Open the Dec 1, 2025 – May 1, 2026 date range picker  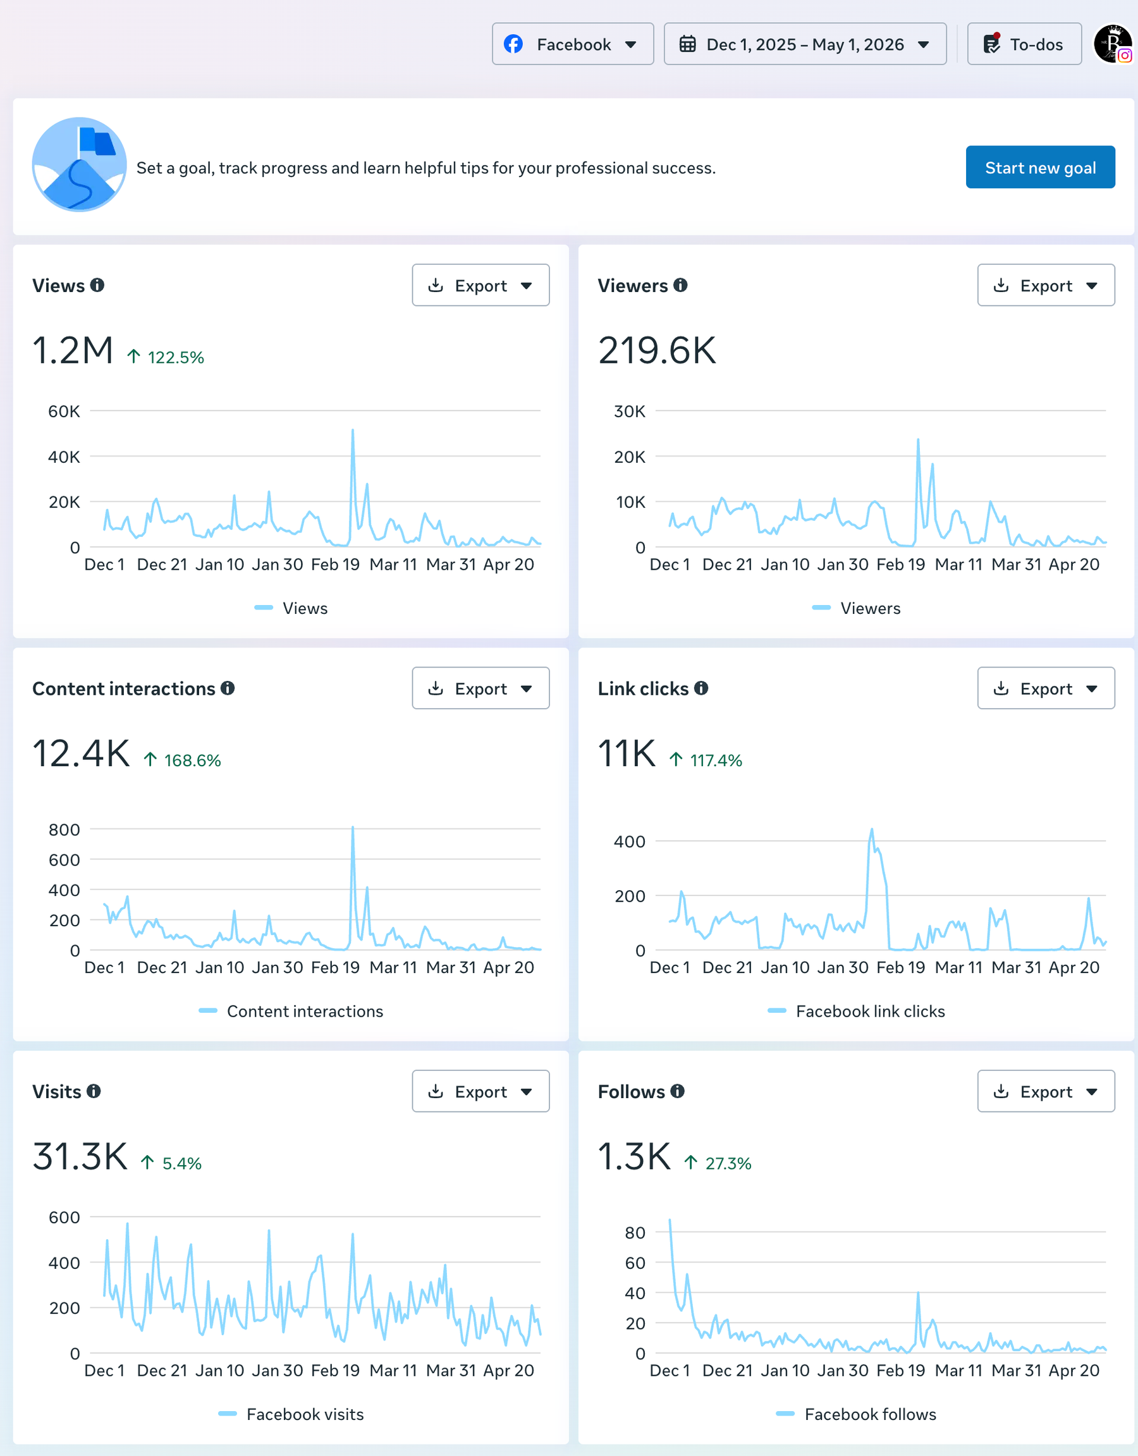click(x=805, y=44)
